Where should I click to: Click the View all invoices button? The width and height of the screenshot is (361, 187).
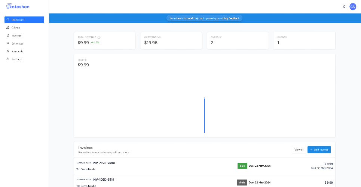[x=299, y=150]
